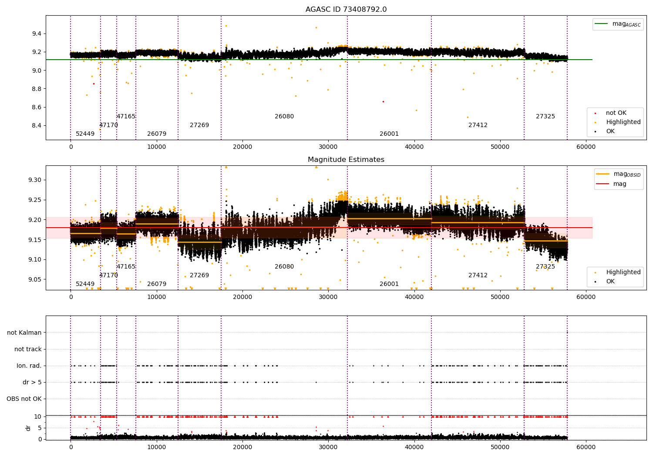The height and width of the screenshot is (457, 653).
Task: Click obsid 26001 label in AGASC ID plot
Action: click(389, 134)
